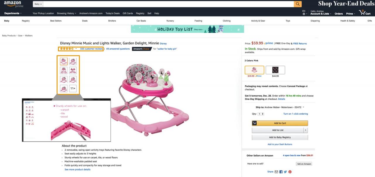This screenshot has height=177, width=375.
Task: Share the product on Pinterest
Action: pos(290,172)
